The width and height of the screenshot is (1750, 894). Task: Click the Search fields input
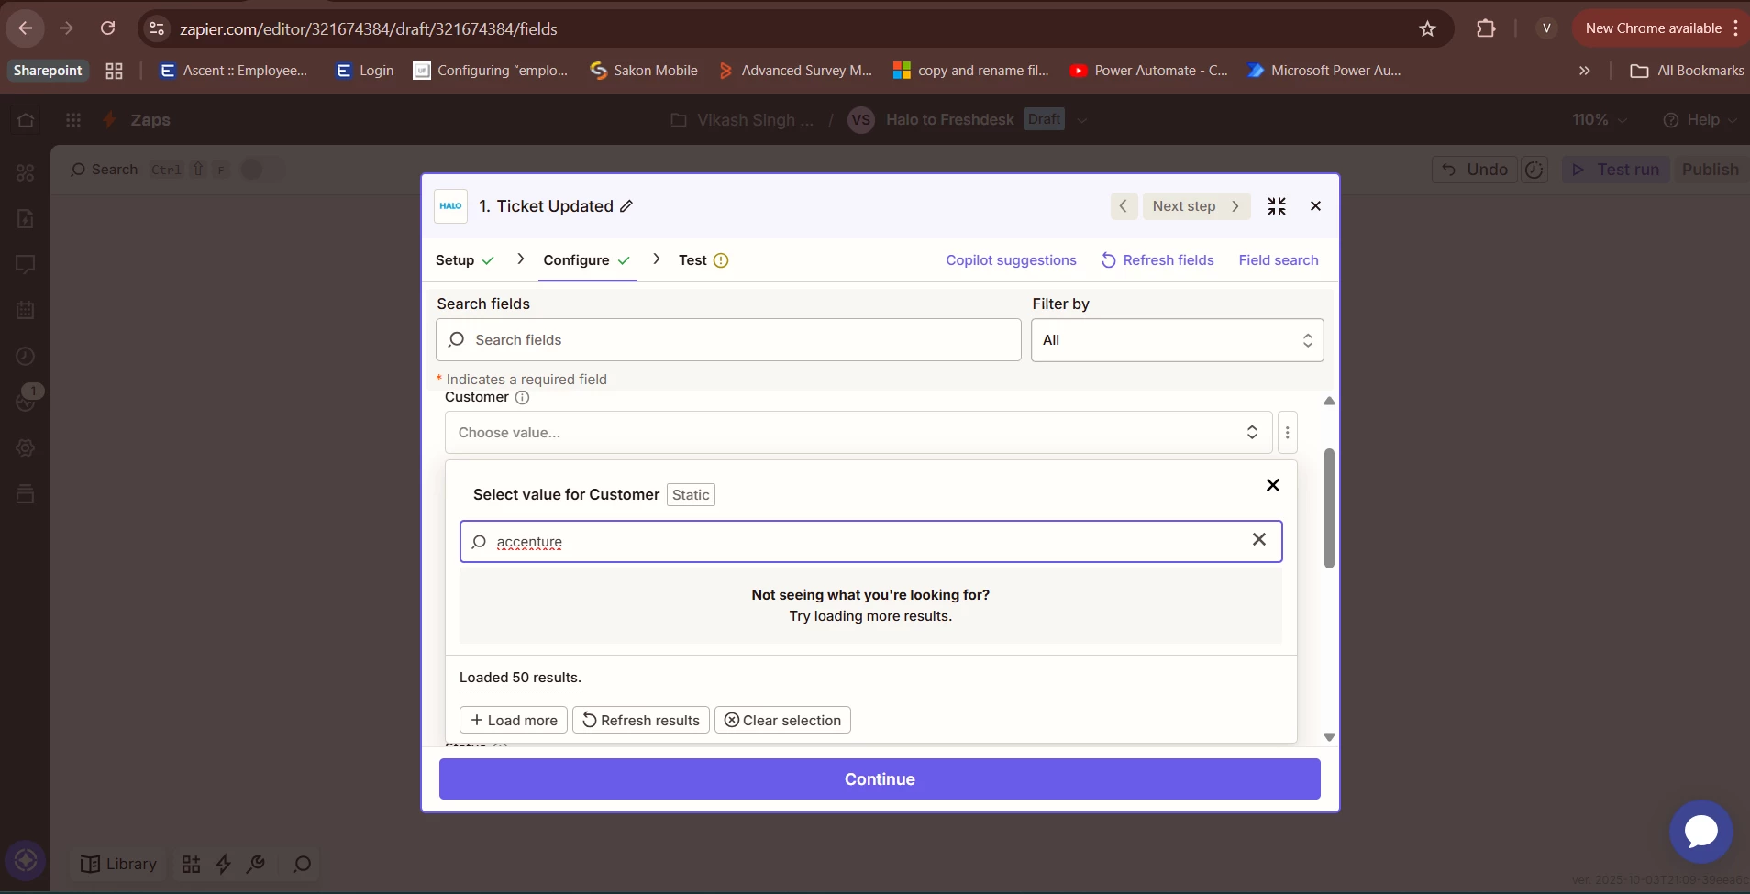tap(728, 340)
